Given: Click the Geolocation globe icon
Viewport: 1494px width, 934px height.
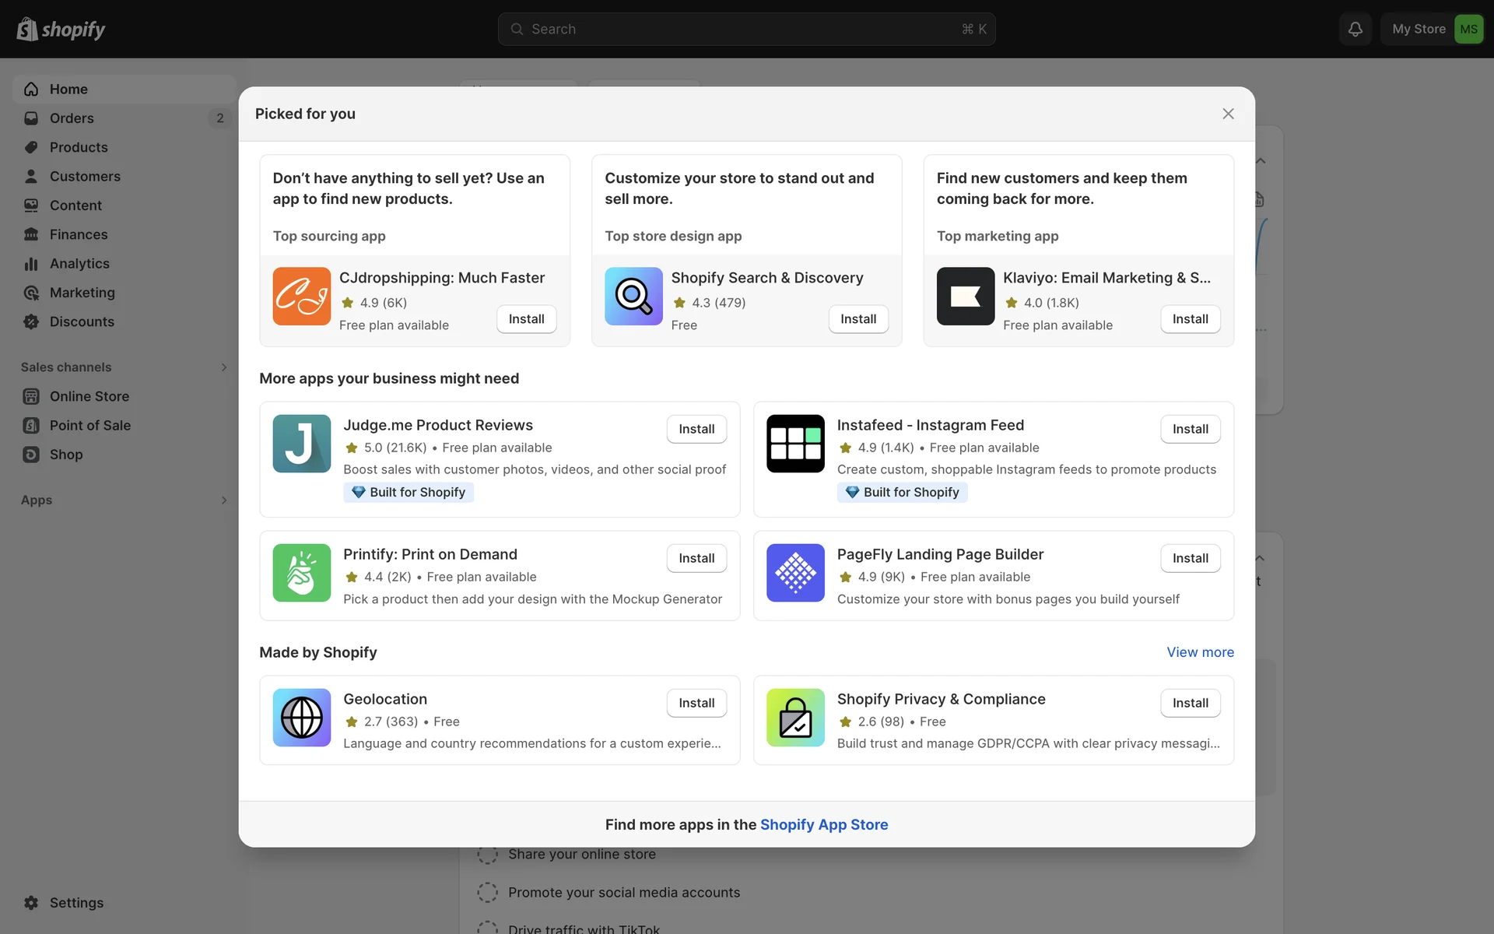Looking at the screenshot, I should pos(301,718).
